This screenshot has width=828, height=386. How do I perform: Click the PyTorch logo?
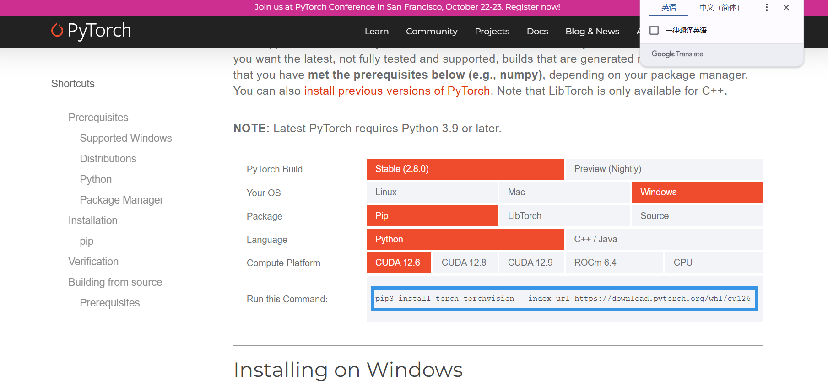pyautogui.click(x=91, y=31)
